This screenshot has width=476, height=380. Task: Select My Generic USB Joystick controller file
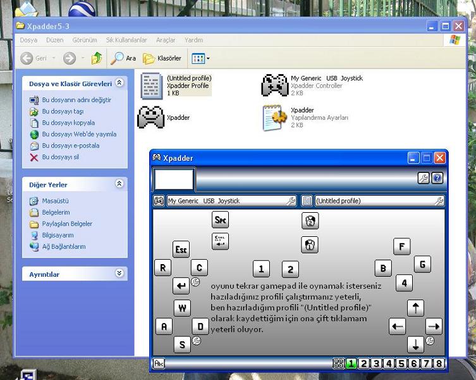tap(312, 85)
